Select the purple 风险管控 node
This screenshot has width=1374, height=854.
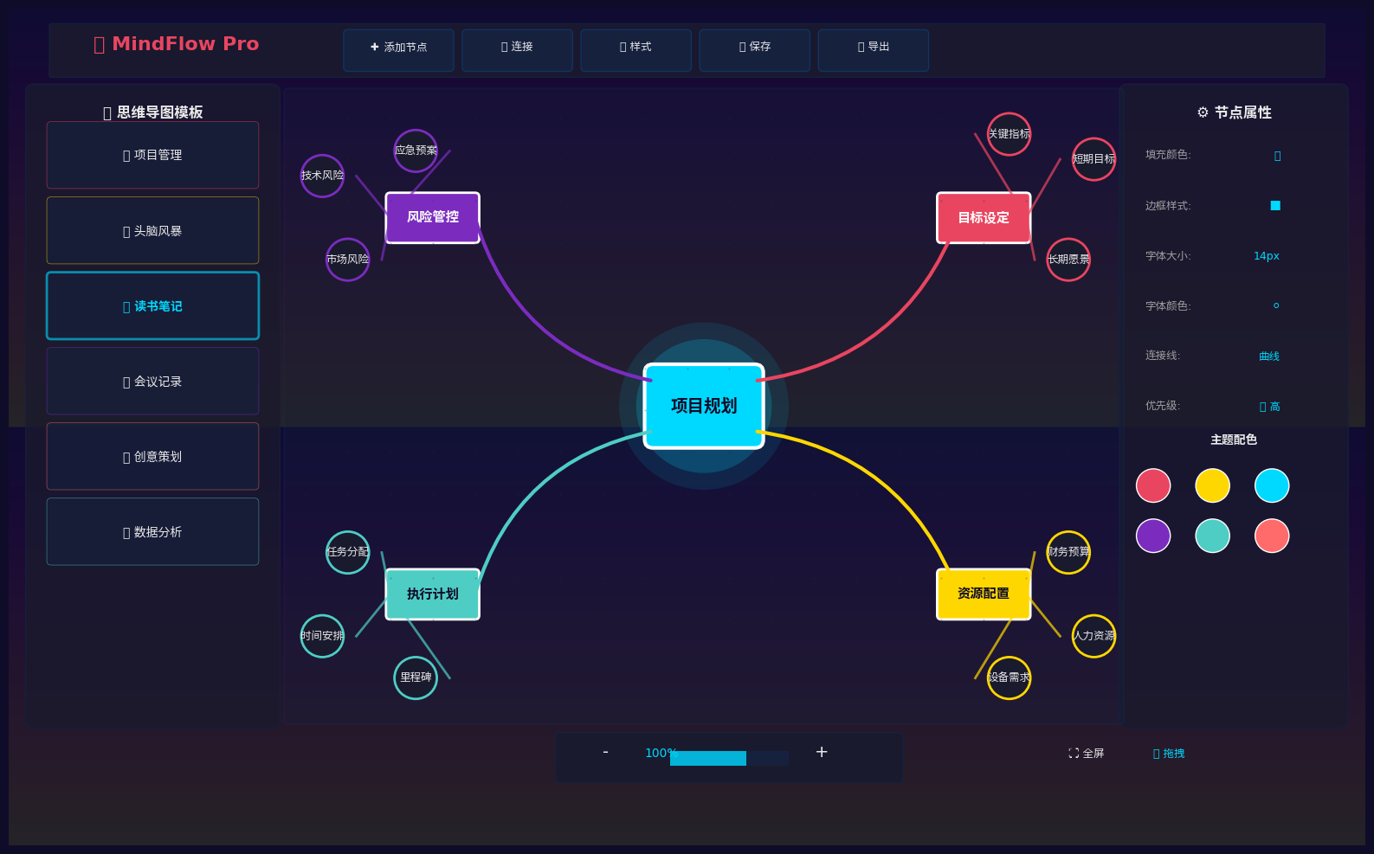[432, 217]
